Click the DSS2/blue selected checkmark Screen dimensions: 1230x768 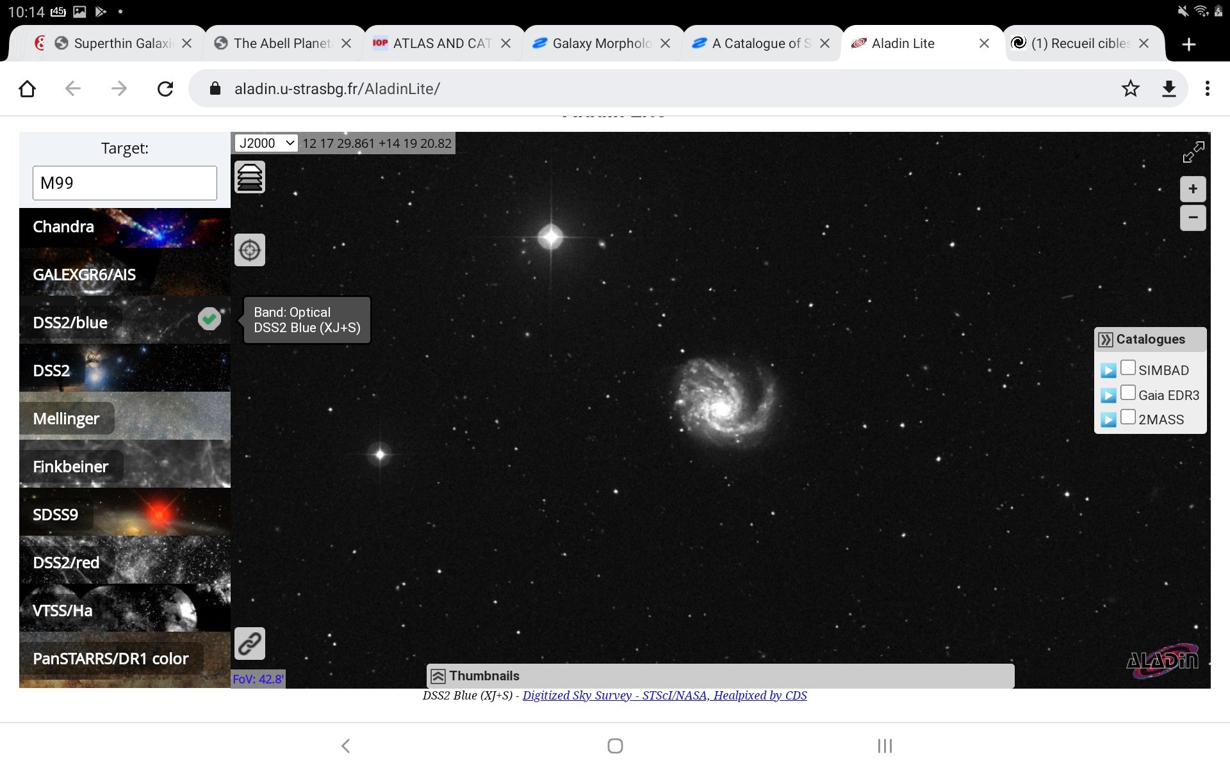pyautogui.click(x=209, y=319)
